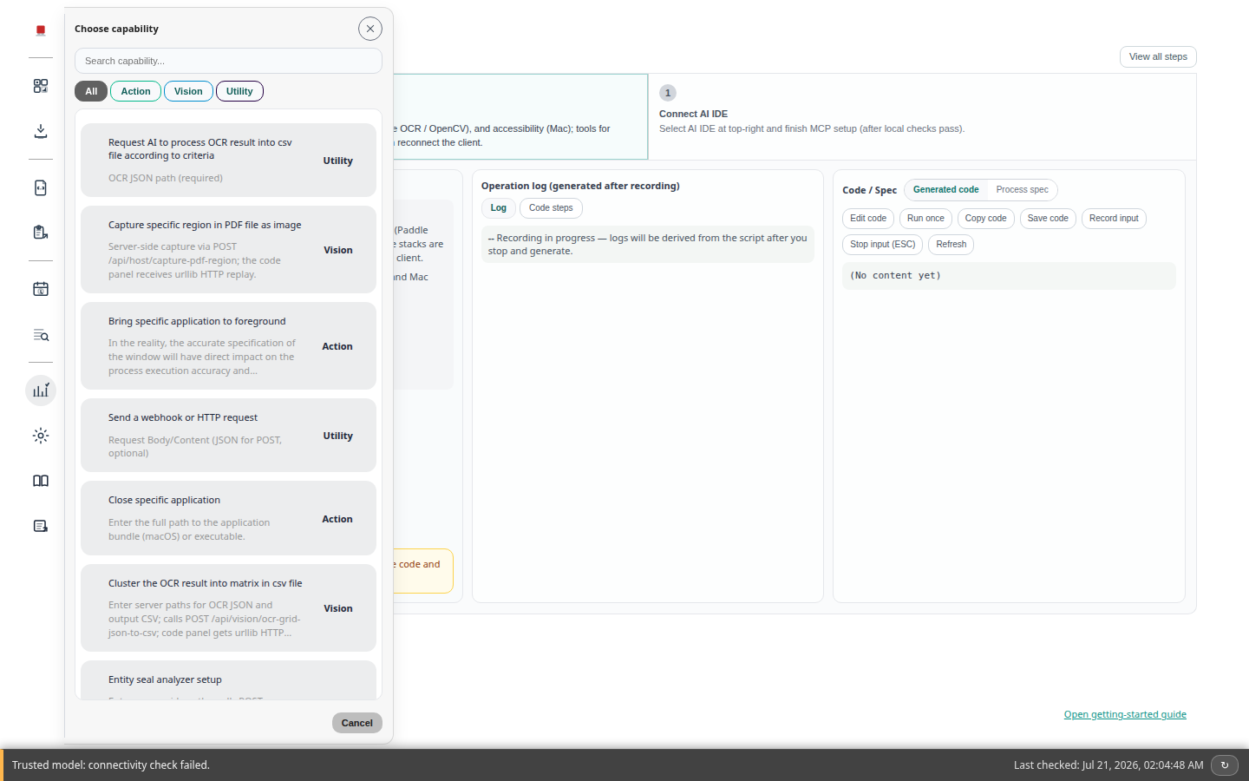Image resolution: width=1249 pixels, height=781 pixels.
Task: Click the '(No content yet)' code area
Action: pos(1009,276)
